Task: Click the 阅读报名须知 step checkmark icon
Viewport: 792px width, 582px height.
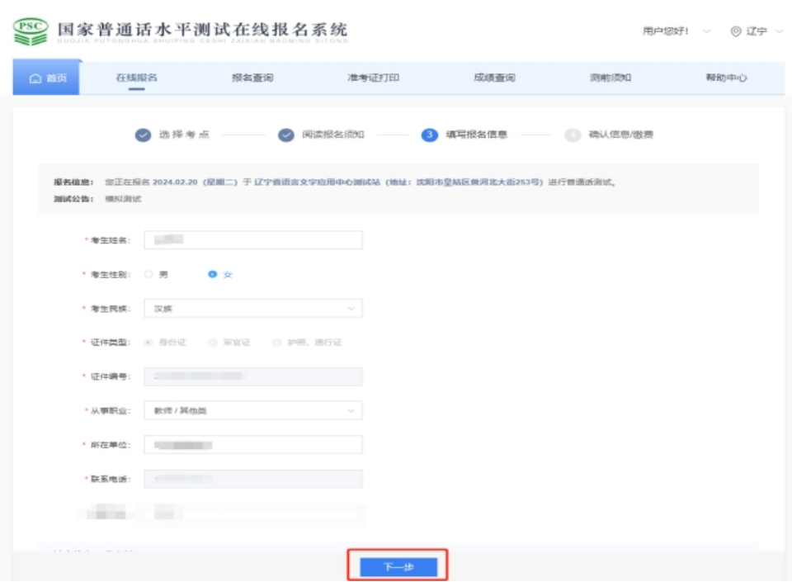Action: pyautogui.click(x=286, y=135)
